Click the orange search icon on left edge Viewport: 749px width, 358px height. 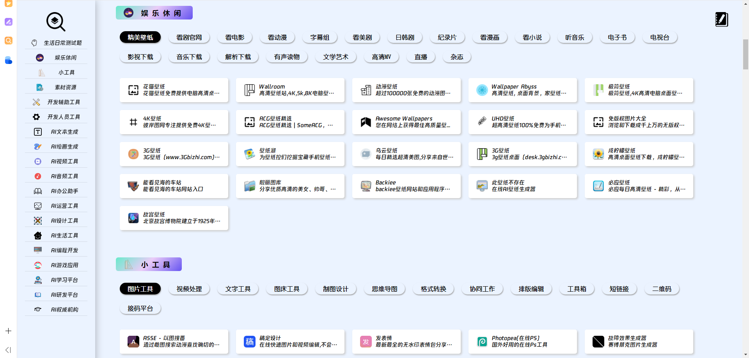[x=9, y=41]
